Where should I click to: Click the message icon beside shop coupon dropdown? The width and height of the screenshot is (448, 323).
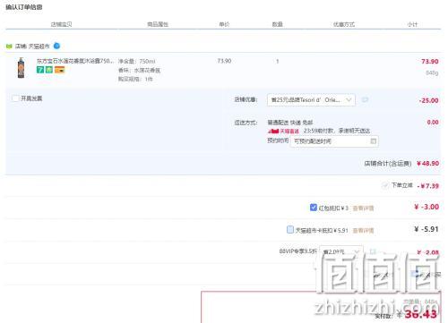[x=365, y=100]
